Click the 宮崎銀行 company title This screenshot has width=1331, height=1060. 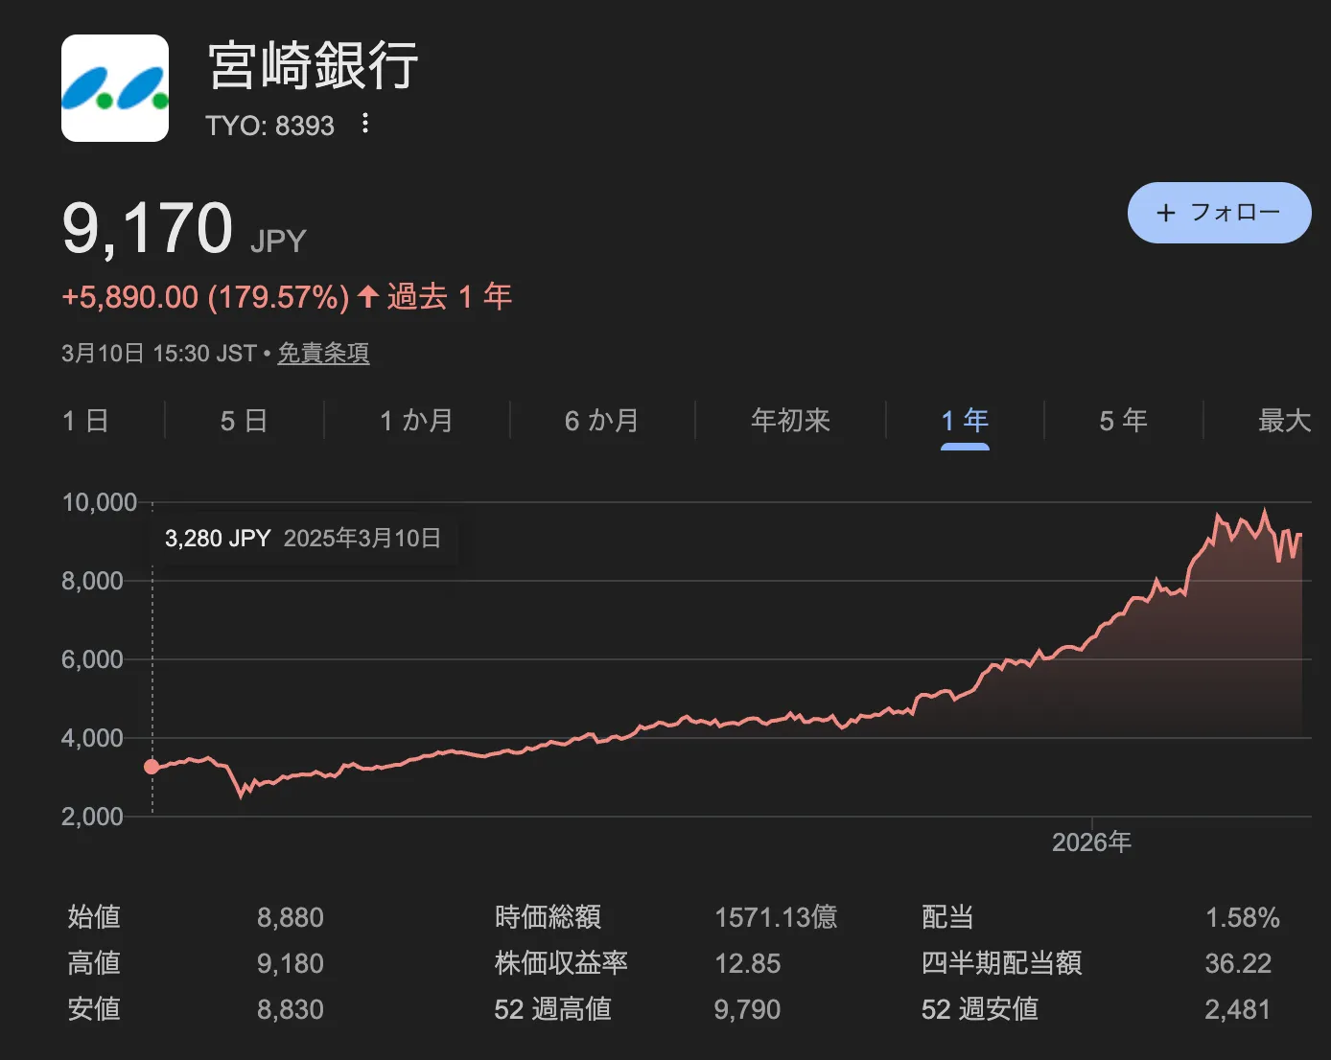314,66
